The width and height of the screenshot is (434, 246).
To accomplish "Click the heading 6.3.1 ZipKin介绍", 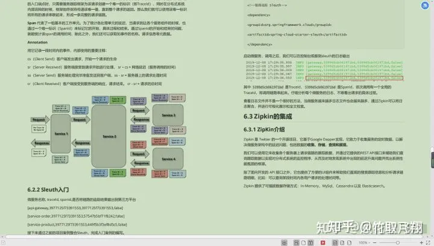I will click(264, 130).
